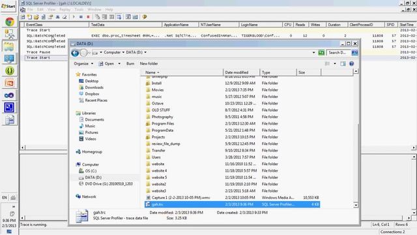Click the EventClass column header in Profiler

pos(57,25)
